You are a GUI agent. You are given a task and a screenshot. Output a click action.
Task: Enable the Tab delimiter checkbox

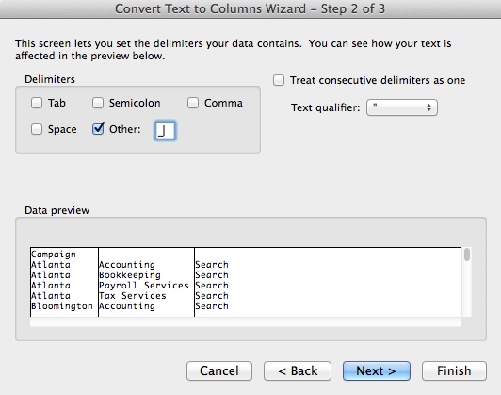click(x=37, y=103)
